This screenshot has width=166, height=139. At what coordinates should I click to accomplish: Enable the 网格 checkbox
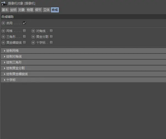tap(25, 31)
